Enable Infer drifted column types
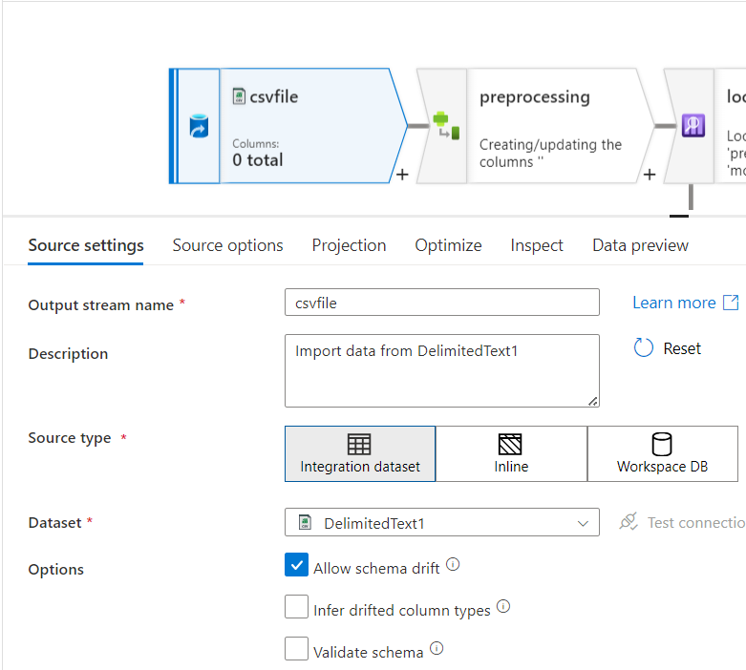This screenshot has height=670, width=746. click(296, 607)
